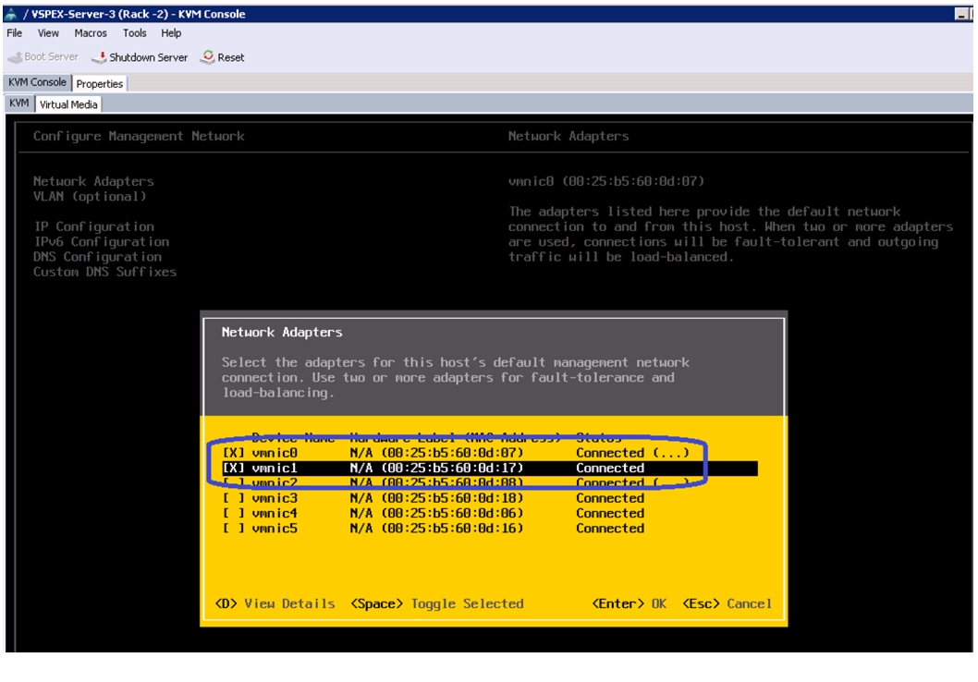Select IPv6 Configuration entry
Viewport: 978px width, 682px height.
click(101, 241)
